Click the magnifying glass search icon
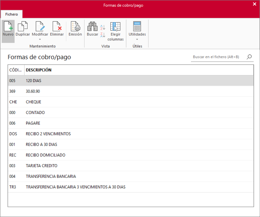The image size is (260, 217). (x=249, y=57)
